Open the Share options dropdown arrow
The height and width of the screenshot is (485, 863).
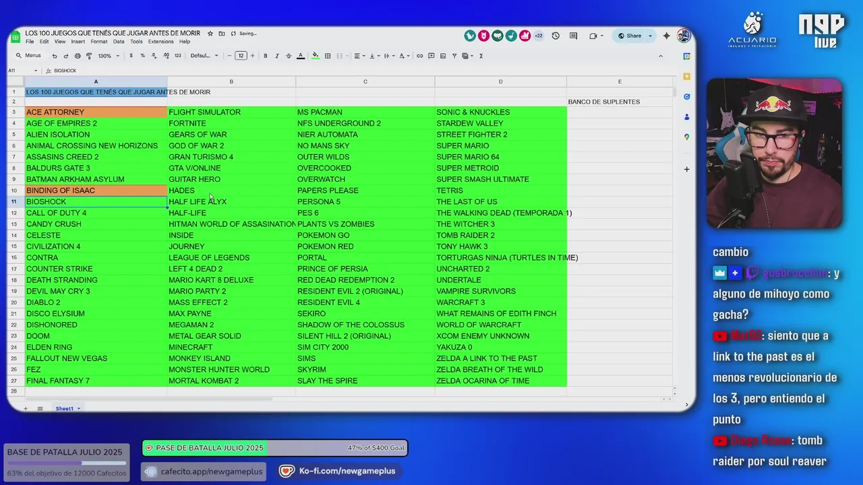click(x=650, y=36)
